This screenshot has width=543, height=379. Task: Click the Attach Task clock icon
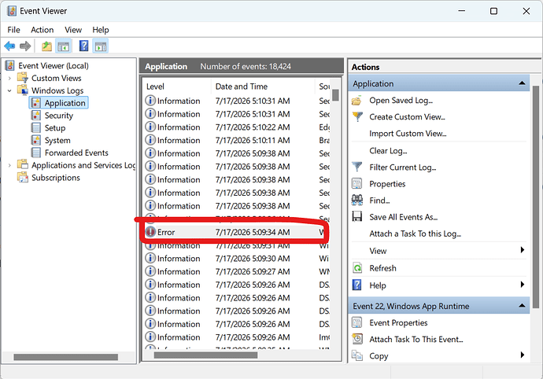coord(357,338)
